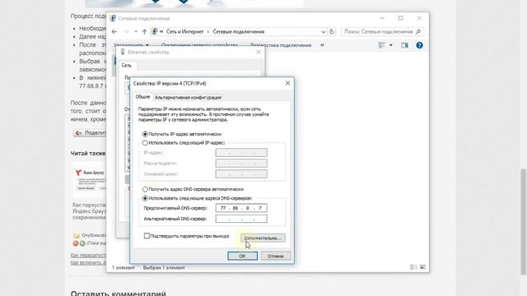Click 'Диагностика подключения' toolbar command
Viewport: 527px width, 296px height.
pyautogui.click(x=281, y=45)
